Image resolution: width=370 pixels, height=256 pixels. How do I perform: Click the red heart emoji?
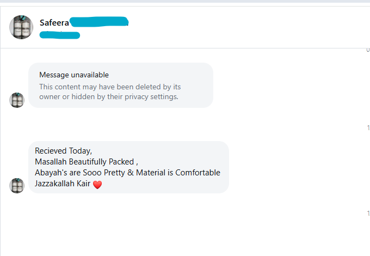pos(97,185)
